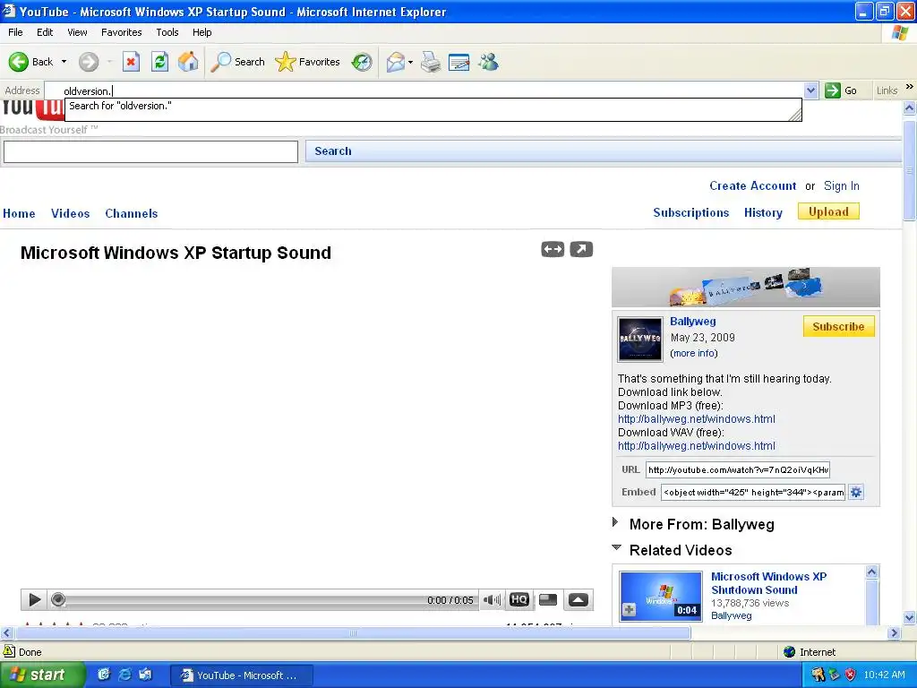Go to YouTube Home tab
Screen dimensions: 917x688
click(x=19, y=213)
